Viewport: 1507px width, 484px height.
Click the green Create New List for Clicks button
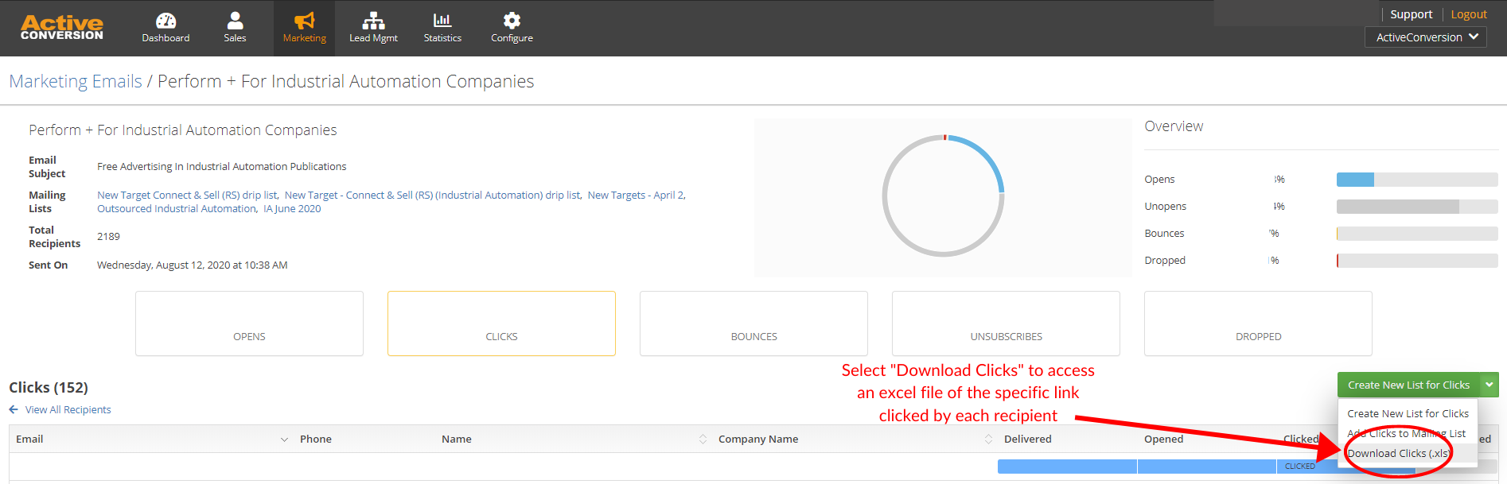point(1408,385)
